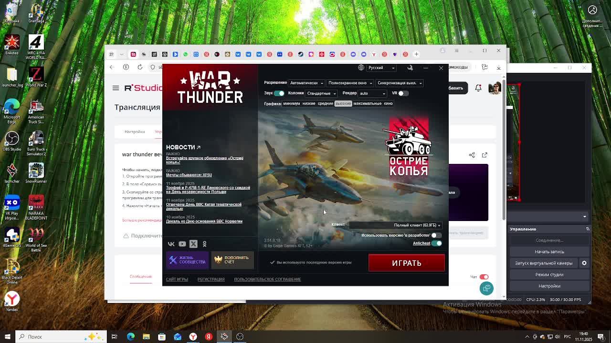Switch to Сообщения tab in browser page
This screenshot has width=611, height=343.
141,276
